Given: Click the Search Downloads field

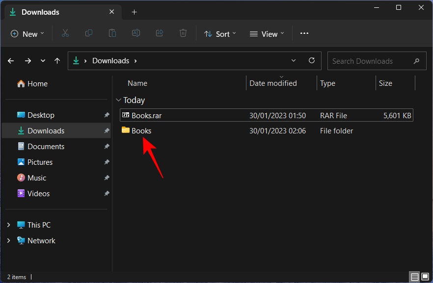Looking at the screenshot, I should [368, 61].
